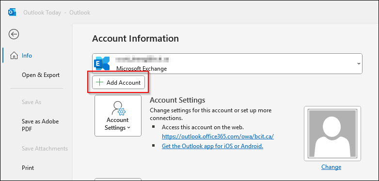Click the 'Outlook Today - Outlook' window title
This screenshot has width=379, height=181.
tap(57, 13)
